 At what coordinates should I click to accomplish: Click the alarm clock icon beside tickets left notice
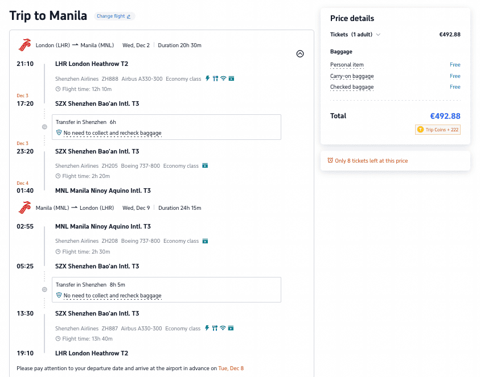pos(330,160)
